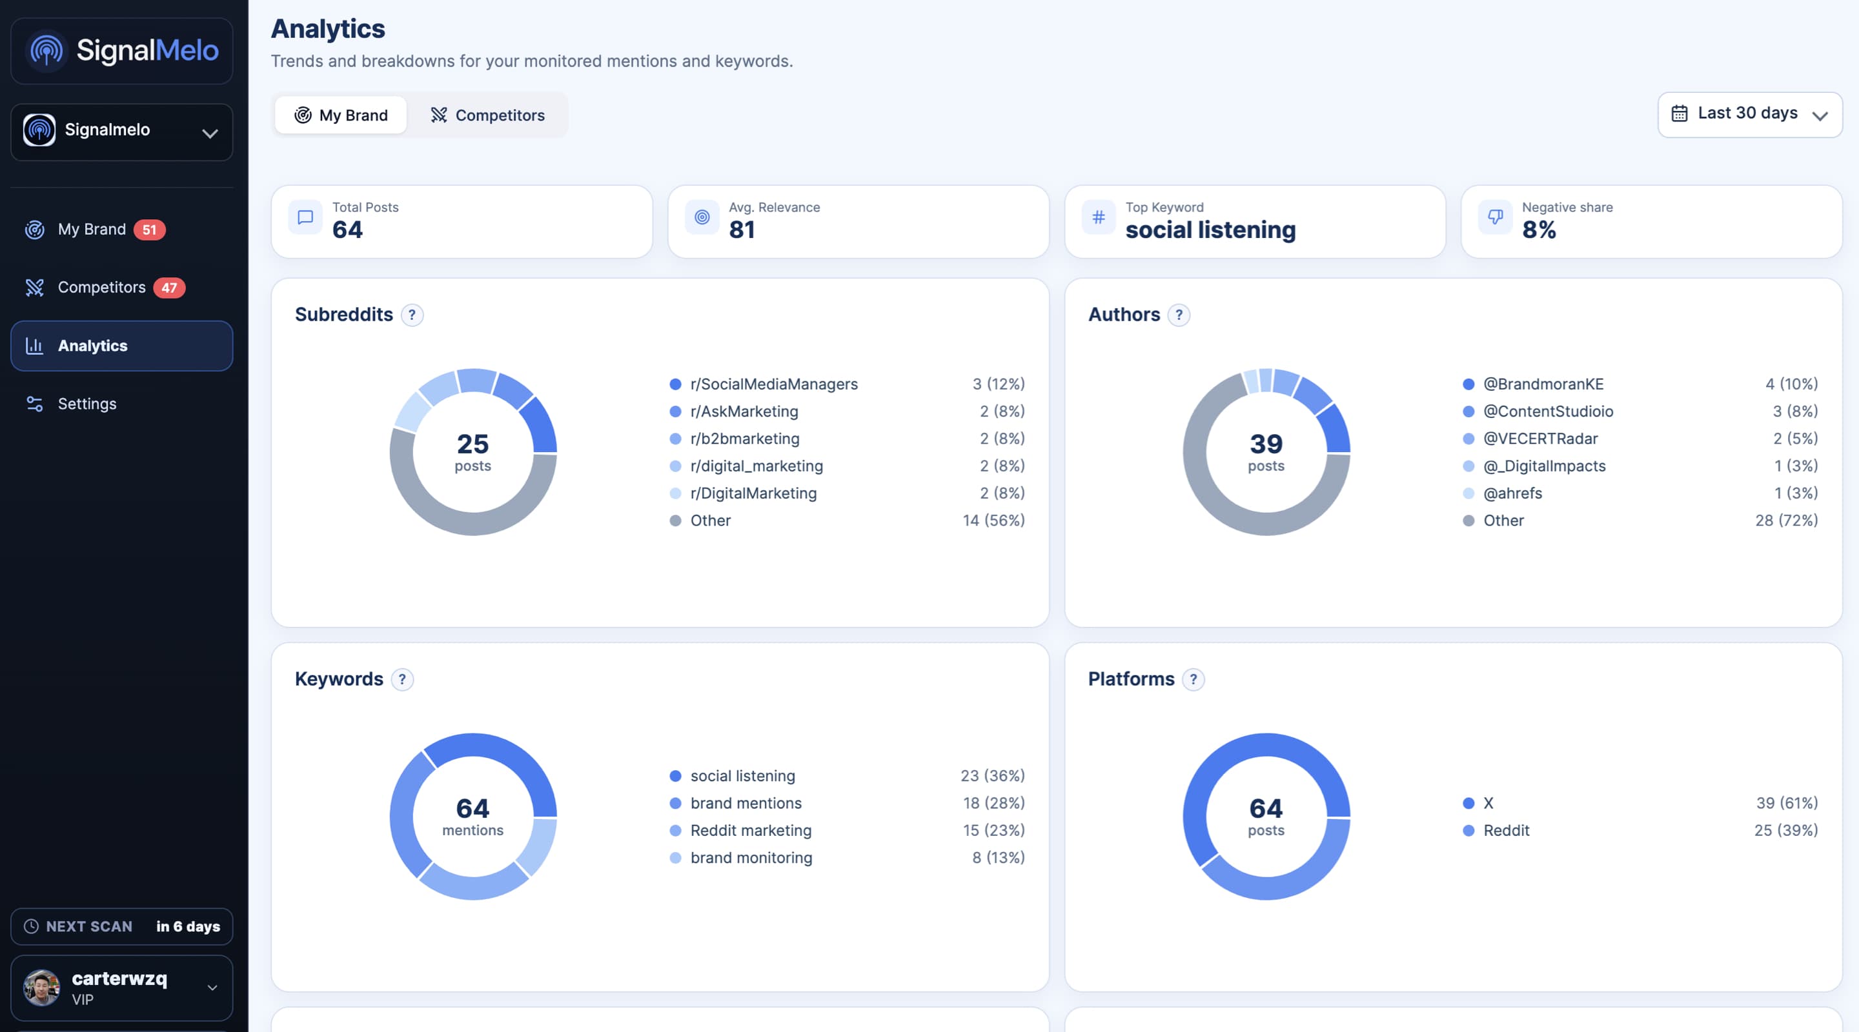Click the Signalmelo workspace avatar icon

(39, 130)
